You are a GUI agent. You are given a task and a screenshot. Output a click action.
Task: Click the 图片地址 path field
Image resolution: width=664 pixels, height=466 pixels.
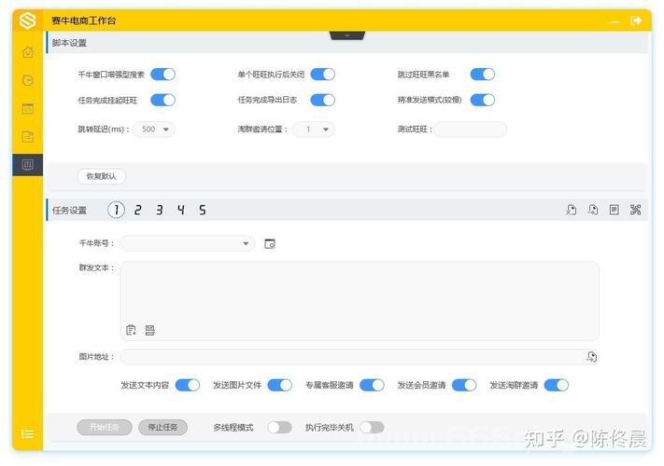(360, 357)
